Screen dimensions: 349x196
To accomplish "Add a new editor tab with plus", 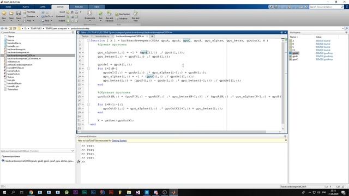I will (152, 36).
